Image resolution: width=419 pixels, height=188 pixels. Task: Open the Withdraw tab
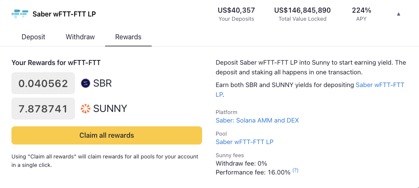[x=80, y=37]
